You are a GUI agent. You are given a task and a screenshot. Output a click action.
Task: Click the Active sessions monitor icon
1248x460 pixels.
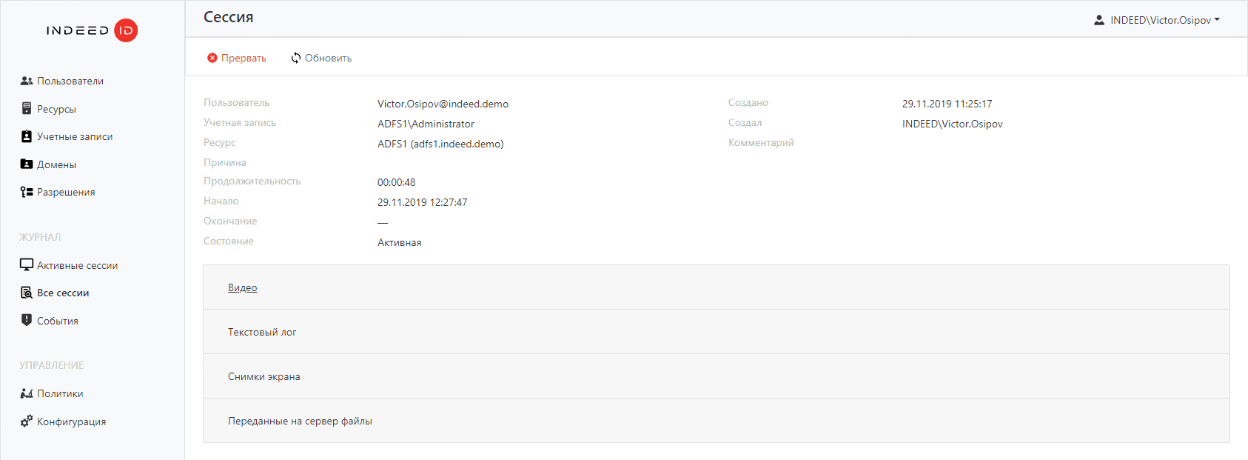click(27, 265)
